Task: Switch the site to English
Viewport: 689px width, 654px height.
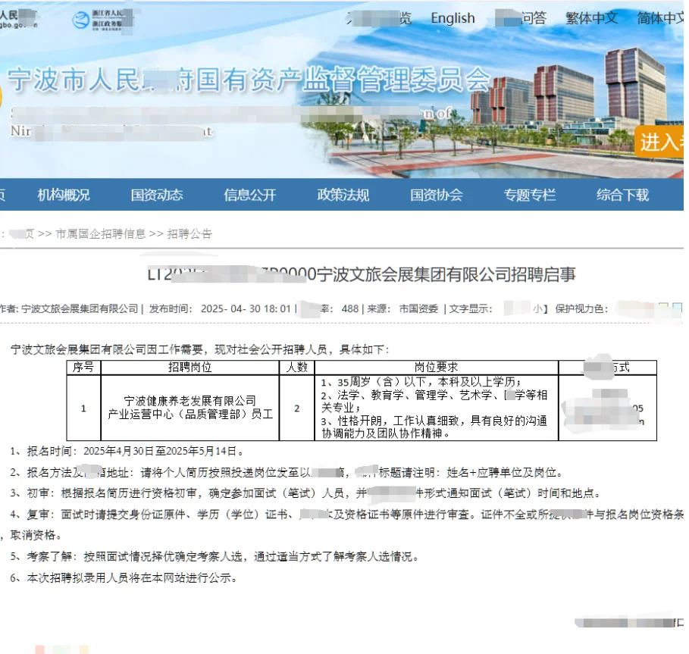Action: tap(452, 18)
